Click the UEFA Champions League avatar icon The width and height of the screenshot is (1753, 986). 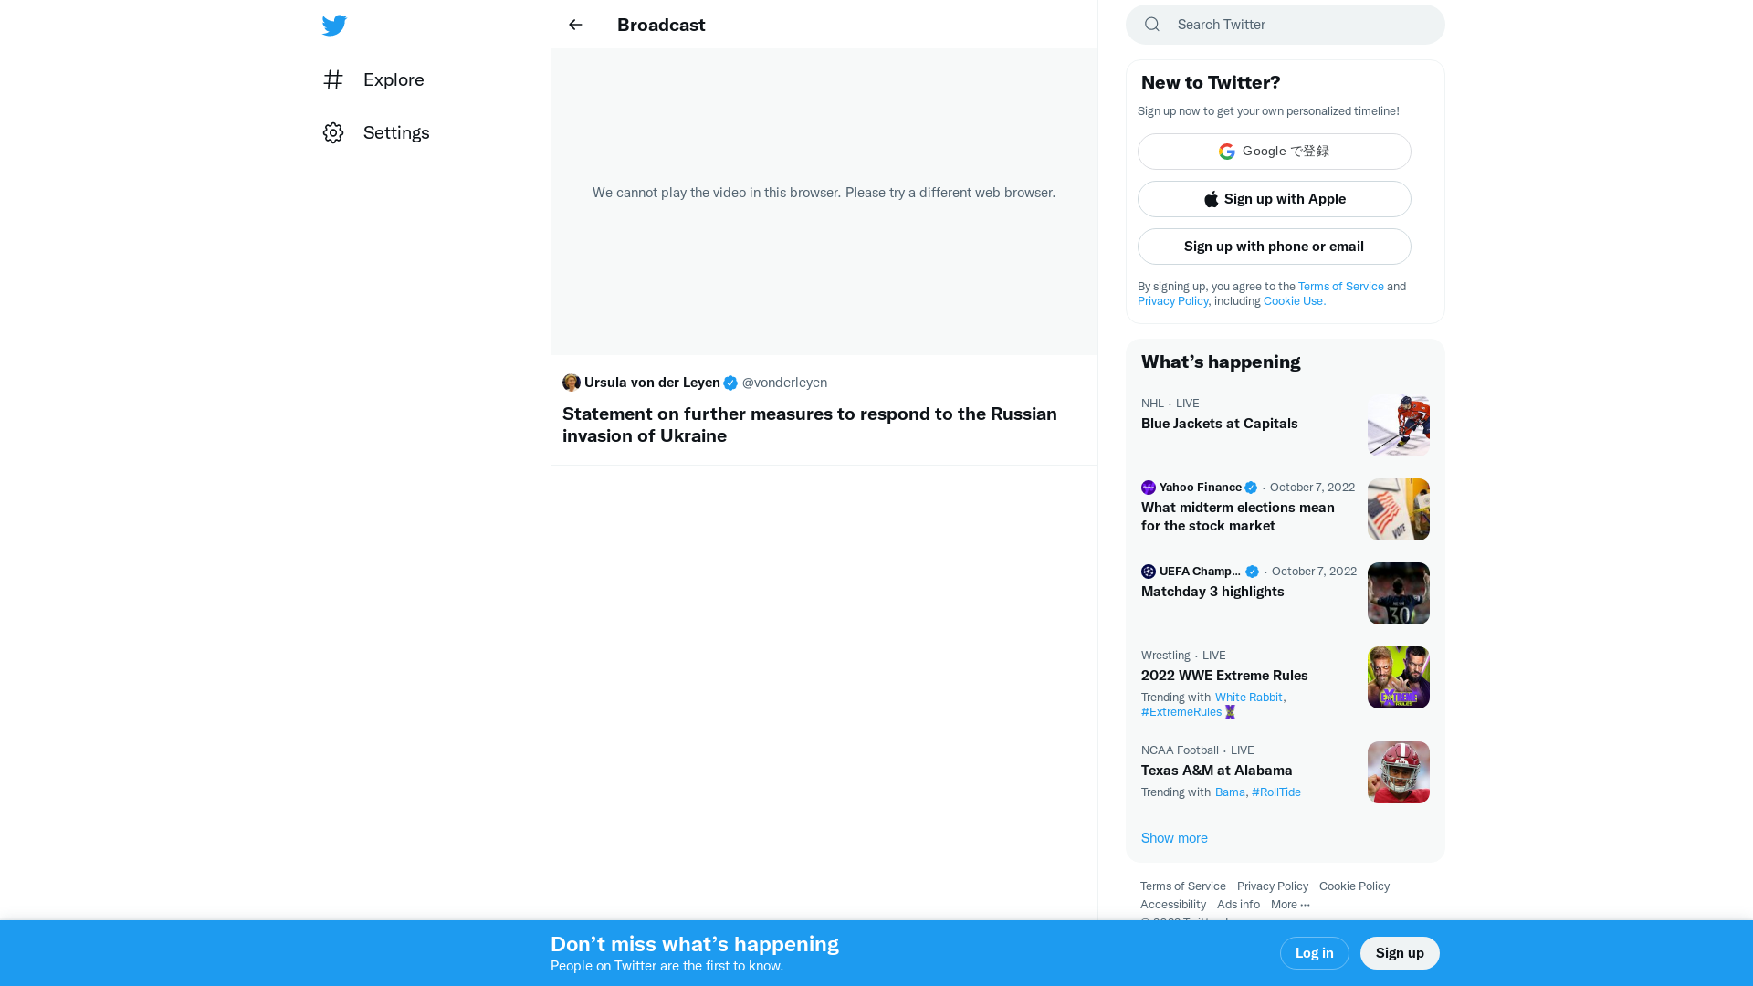coord(1149,572)
